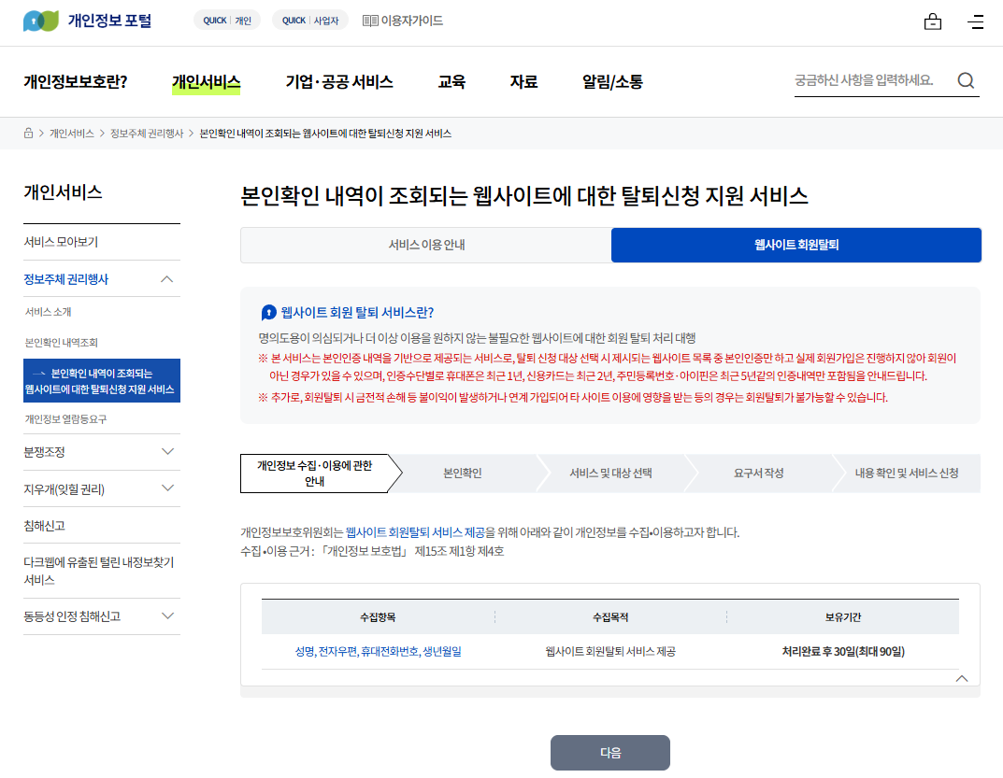
Task: Select the highlighted 탈퇴신청 지원 서비스 sidebar item
Action: pos(102,381)
